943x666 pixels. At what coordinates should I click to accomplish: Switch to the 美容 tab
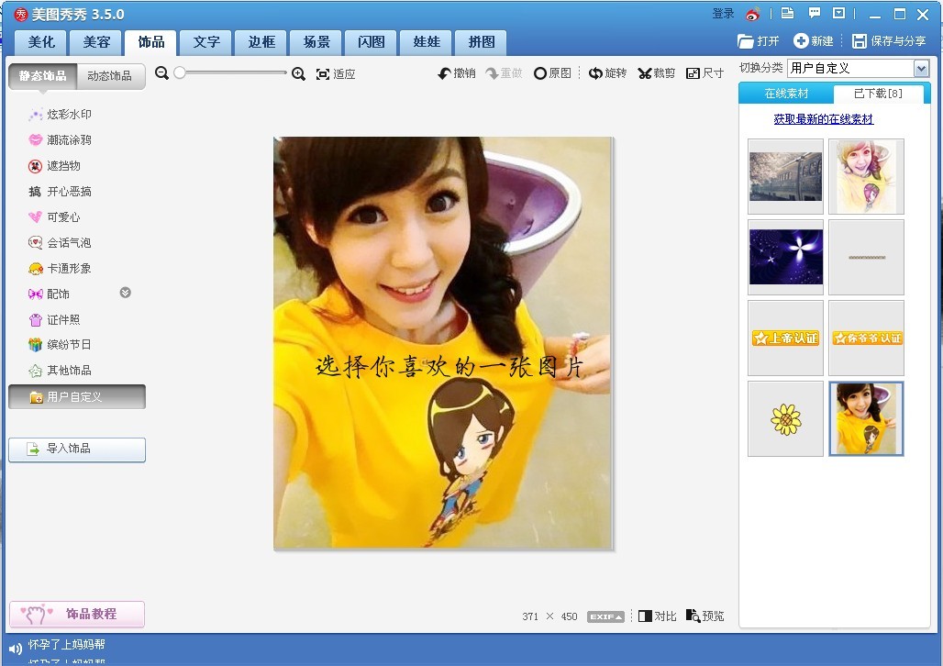(96, 42)
